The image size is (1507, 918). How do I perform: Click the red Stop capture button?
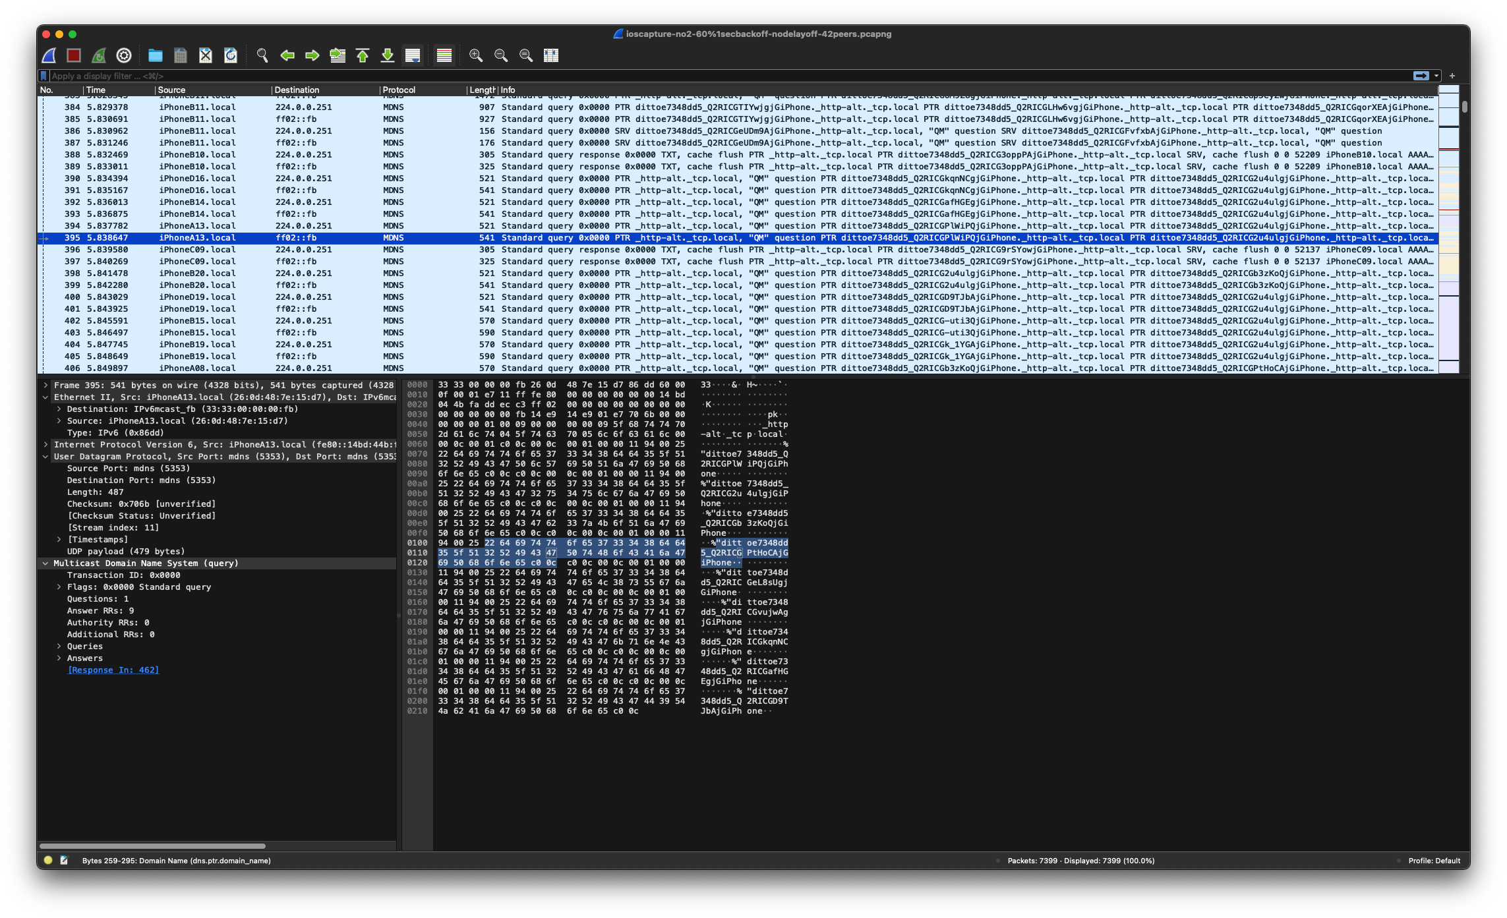(74, 56)
